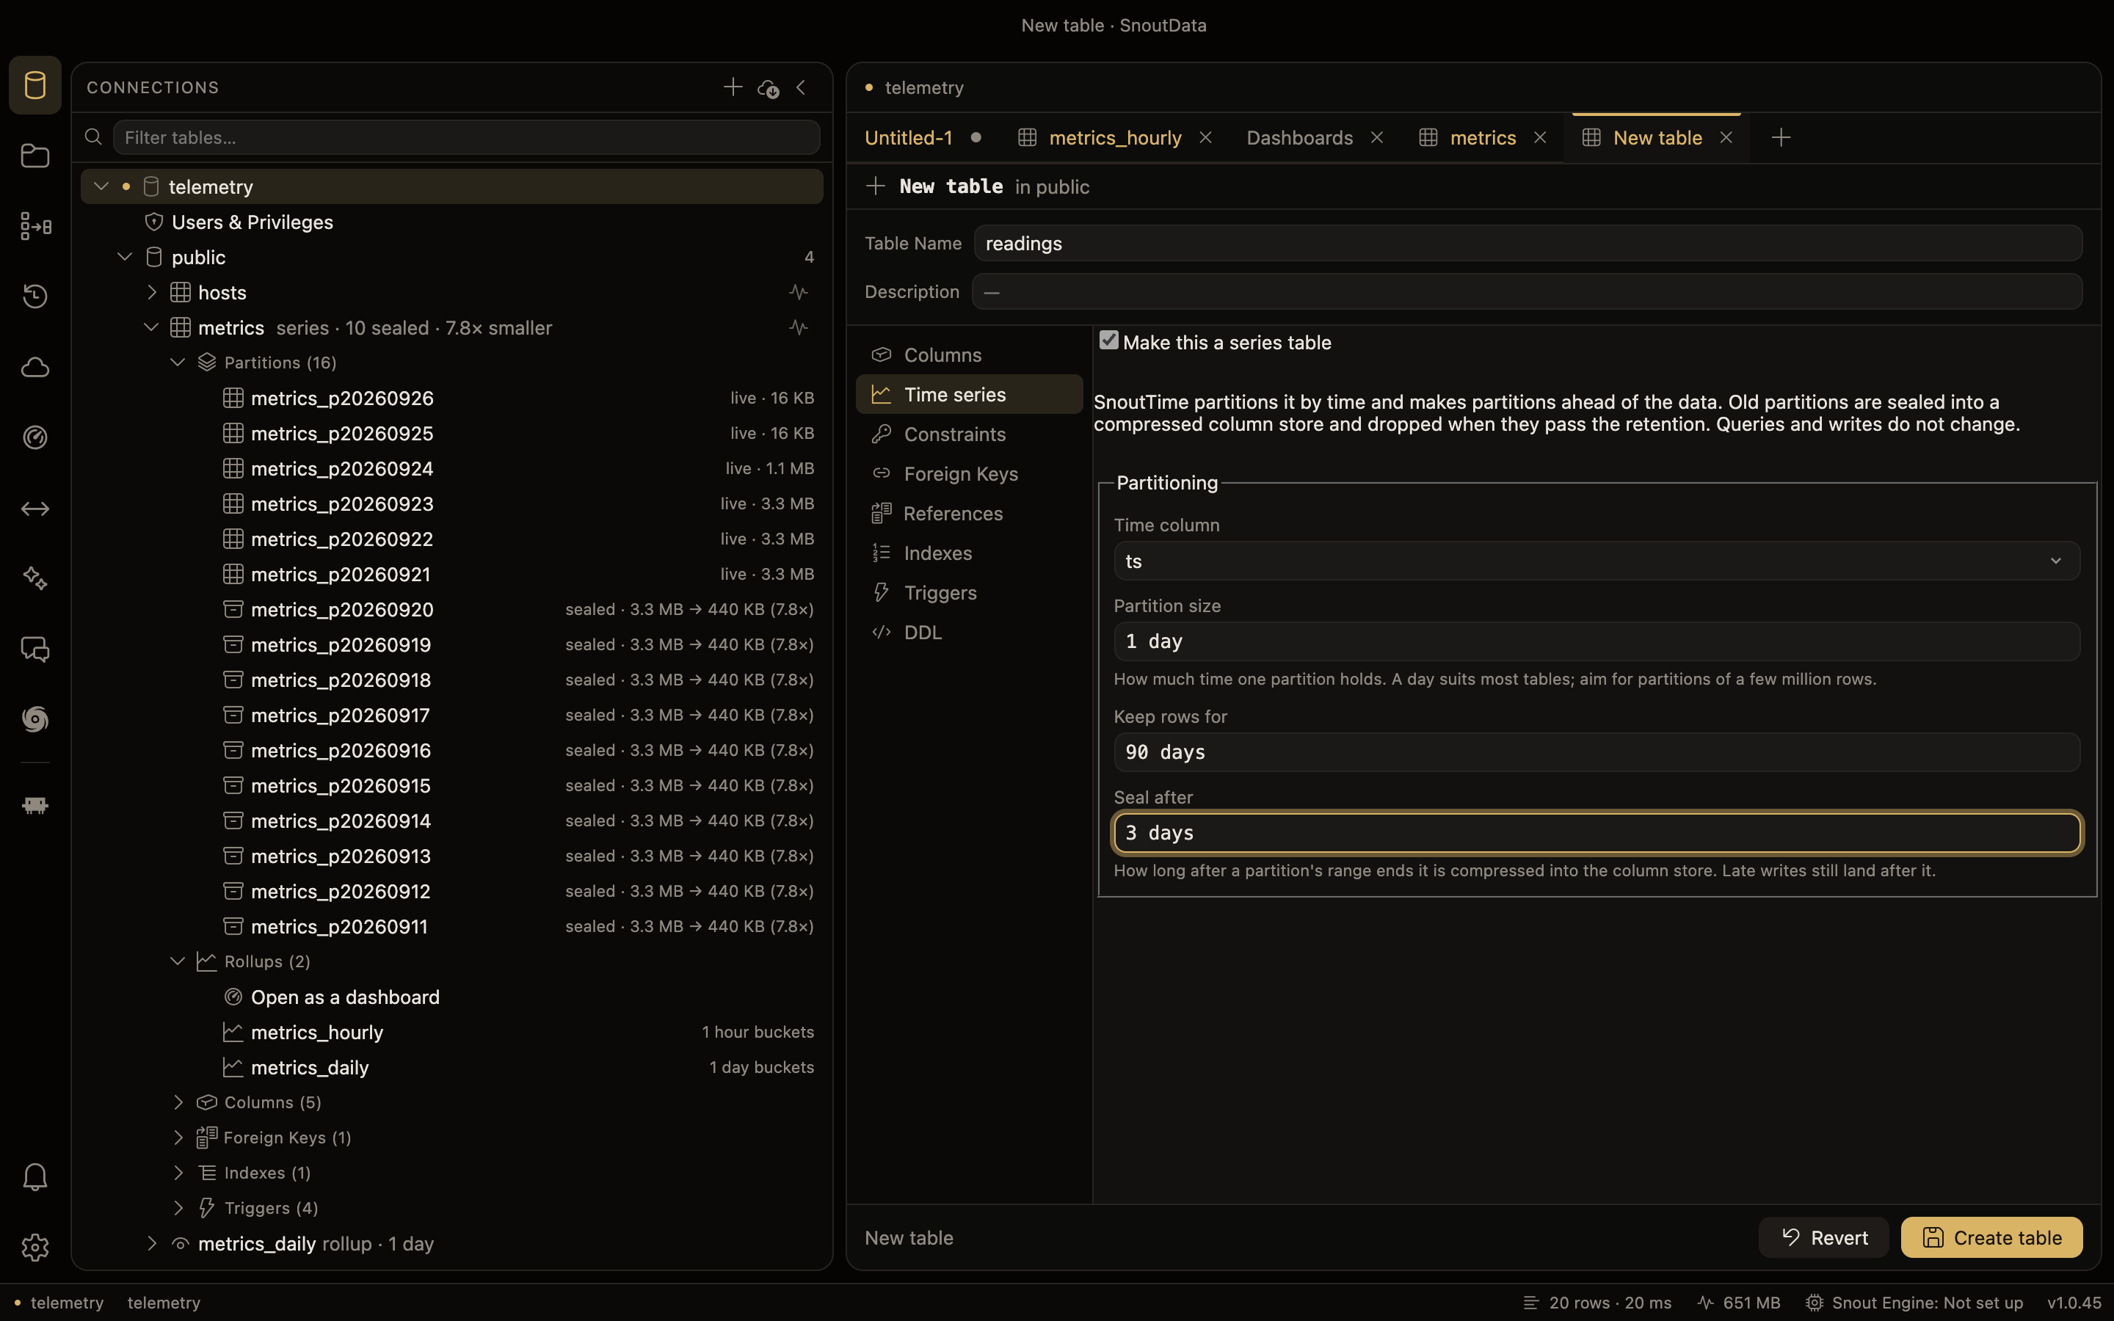Click the Revert button
Screen dimensions: 2114x1321
(x=1824, y=1238)
